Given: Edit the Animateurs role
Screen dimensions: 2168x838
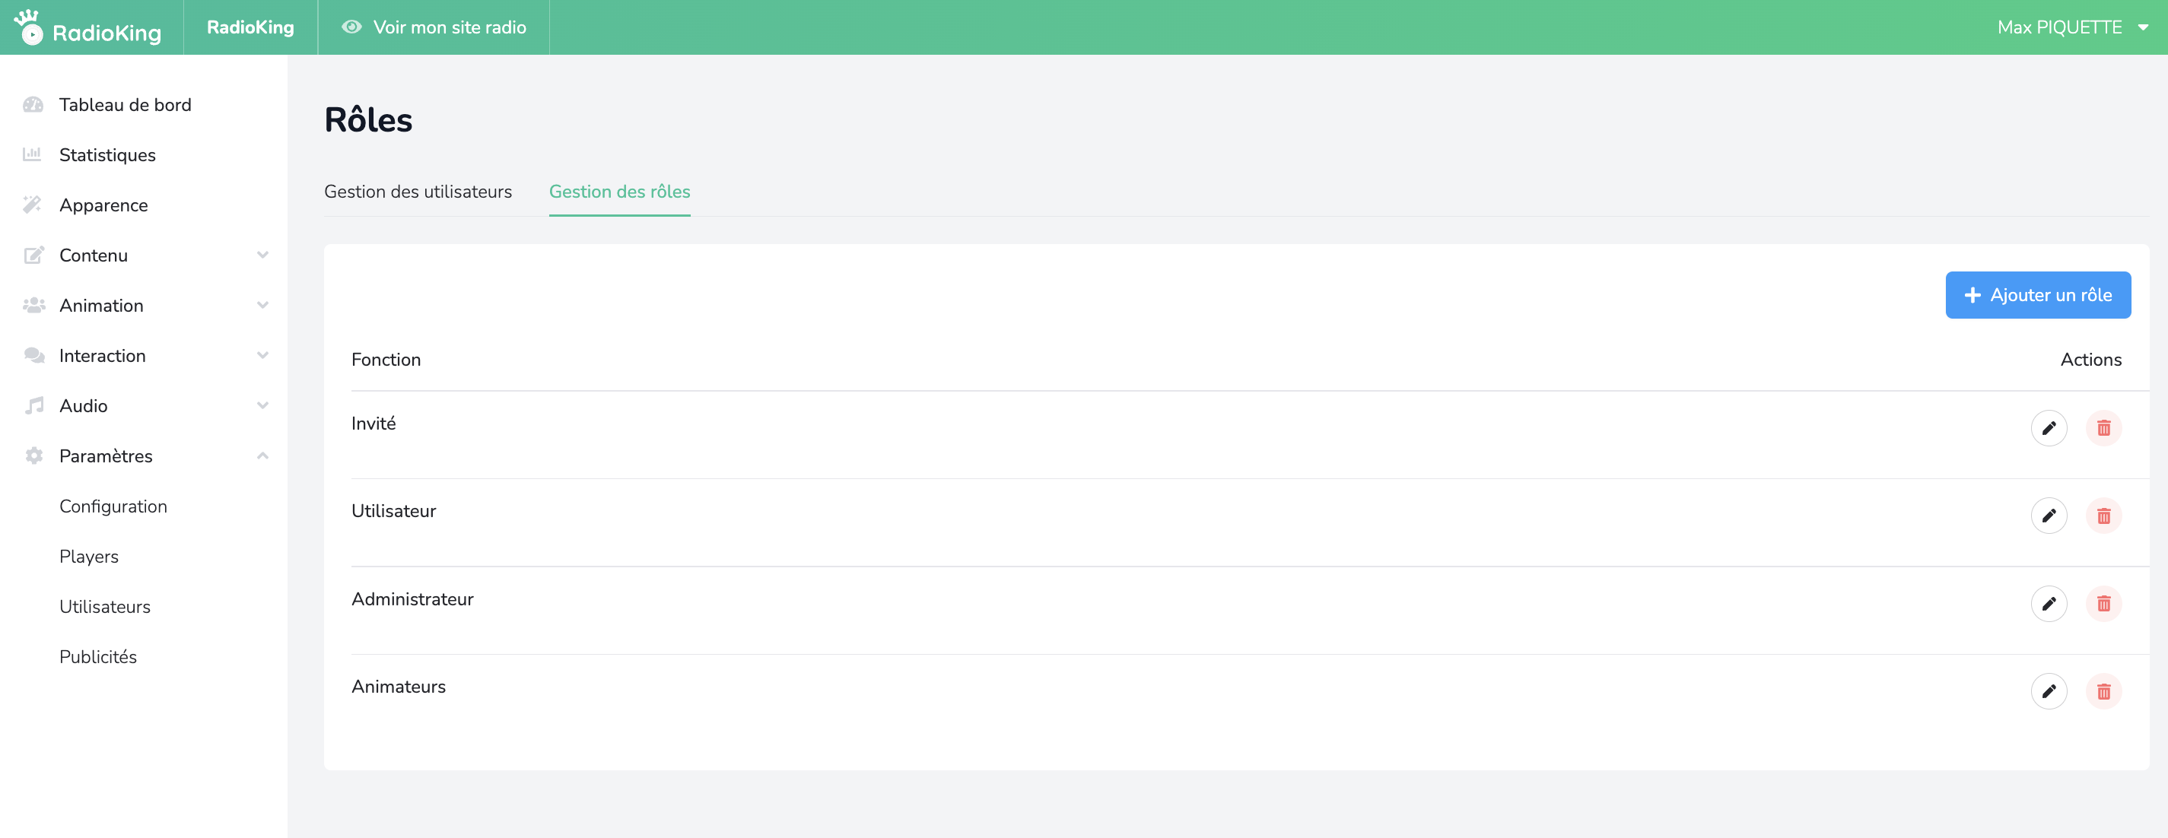Looking at the screenshot, I should click(x=2048, y=691).
